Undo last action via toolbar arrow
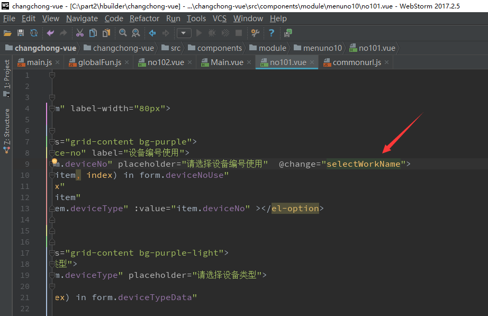The width and height of the screenshot is (488, 316). [50, 33]
